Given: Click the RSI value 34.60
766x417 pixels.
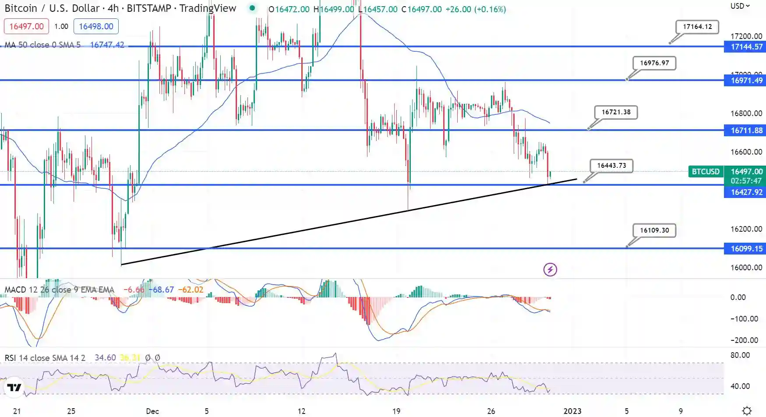Looking at the screenshot, I should click(x=105, y=358).
